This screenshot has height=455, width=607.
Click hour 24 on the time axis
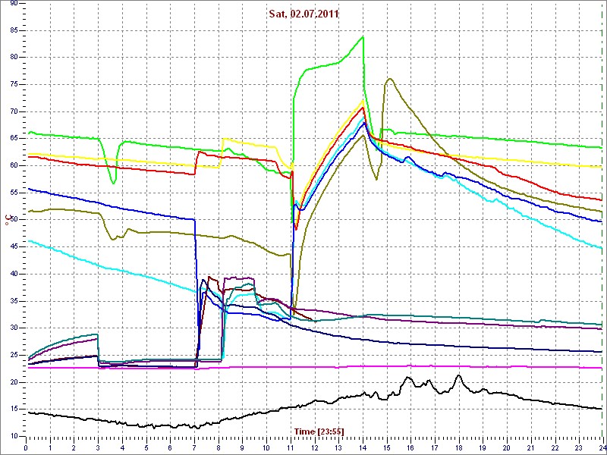tap(601, 447)
